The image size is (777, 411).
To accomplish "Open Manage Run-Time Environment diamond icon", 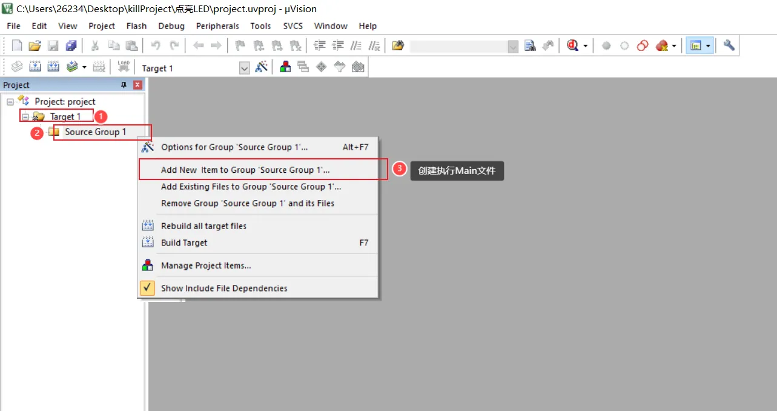I will [322, 67].
